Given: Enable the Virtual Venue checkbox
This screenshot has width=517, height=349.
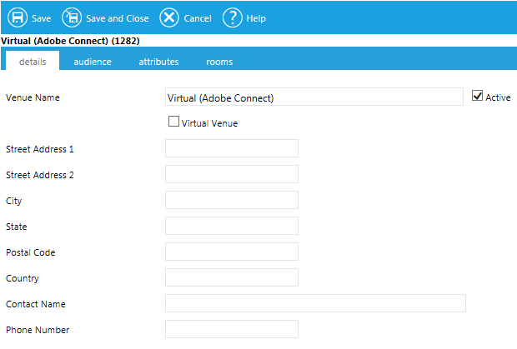Looking at the screenshot, I should [173, 122].
